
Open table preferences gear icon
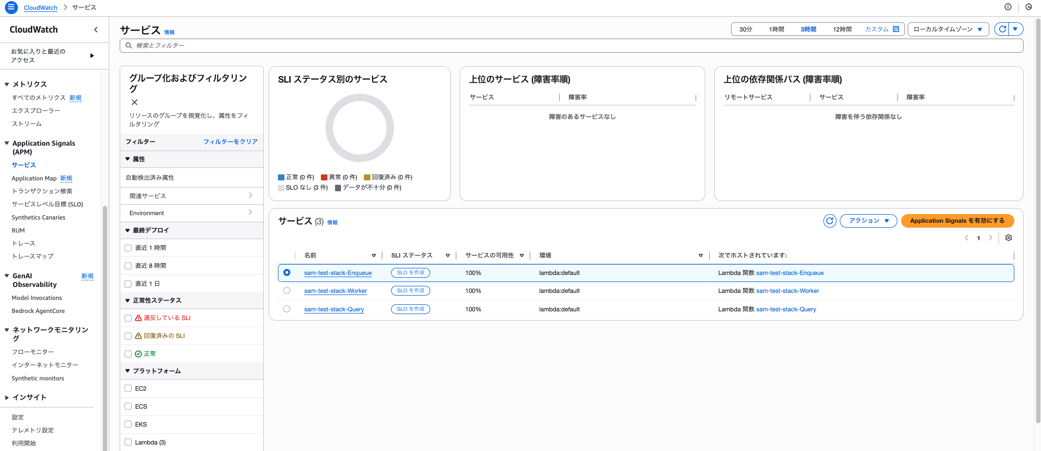(1008, 238)
